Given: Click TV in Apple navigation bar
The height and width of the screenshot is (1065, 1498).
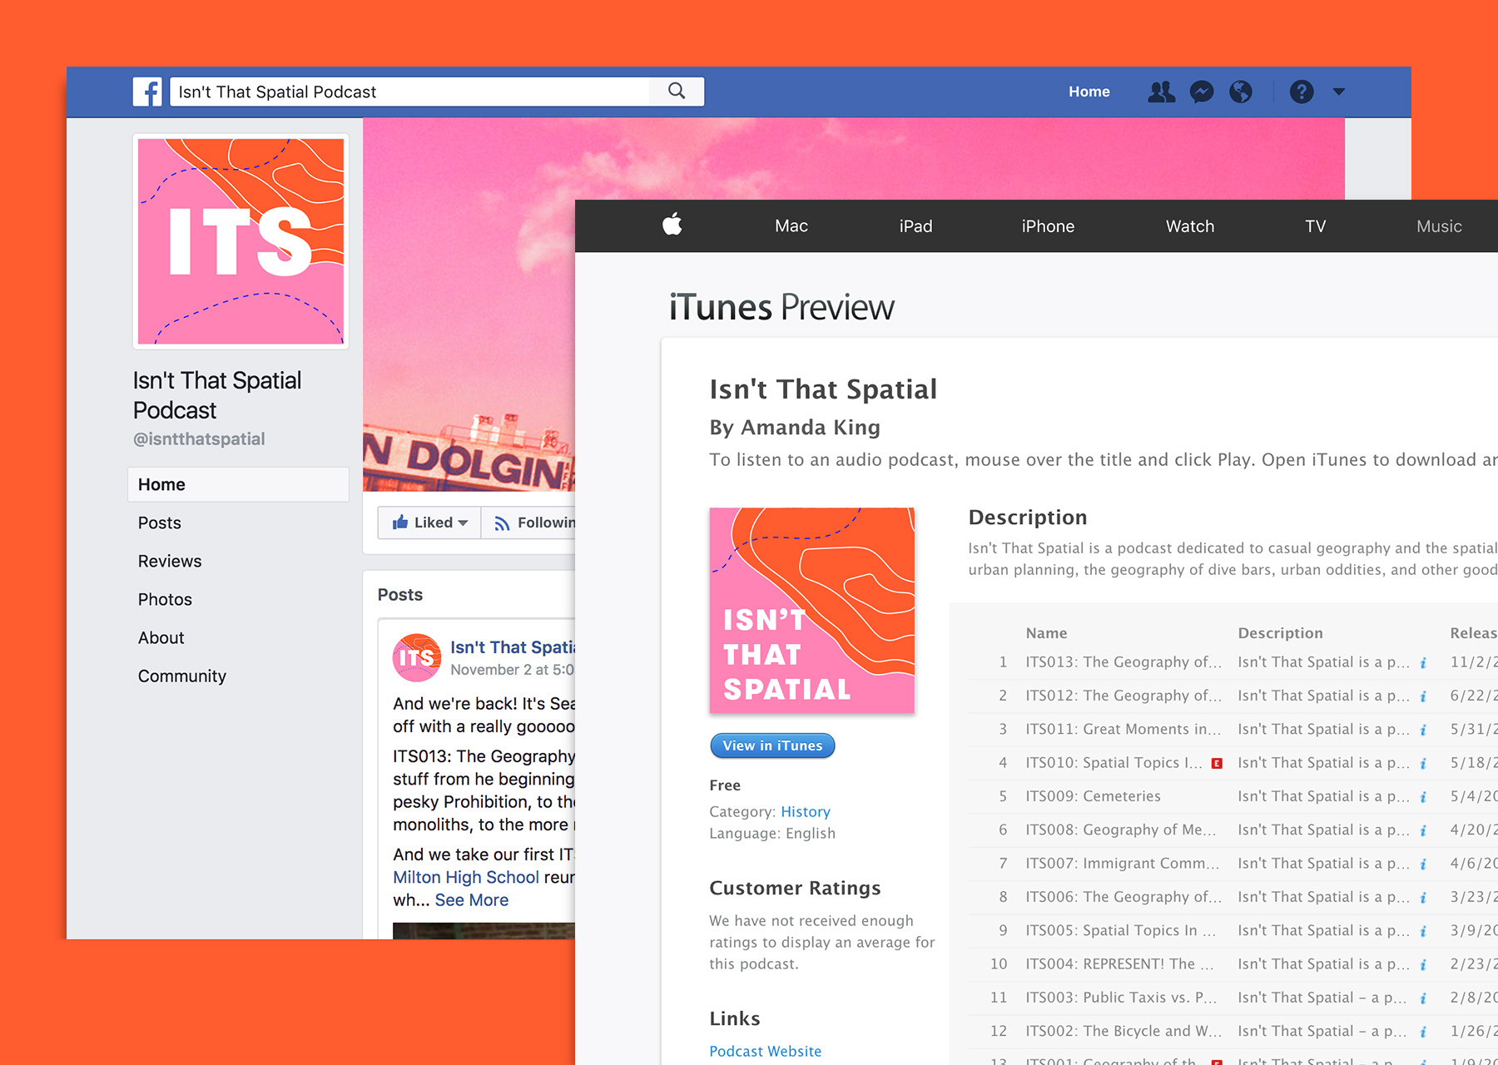Looking at the screenshot, I should (1315, 226).
